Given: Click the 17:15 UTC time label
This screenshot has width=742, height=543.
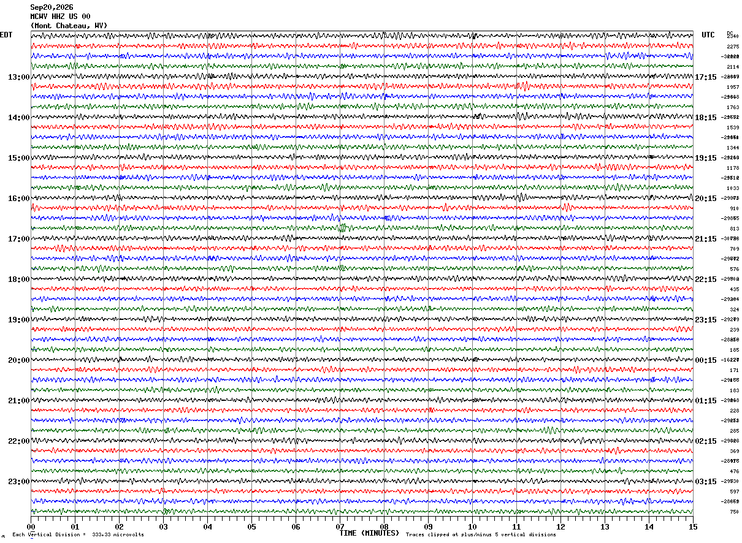Looking at the screenshot, I should 706,77.
